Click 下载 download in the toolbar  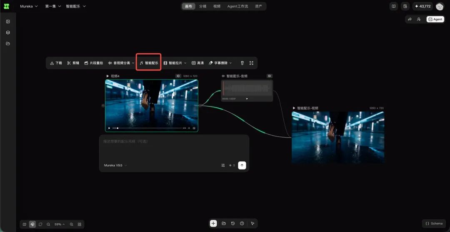pos(56,63)
